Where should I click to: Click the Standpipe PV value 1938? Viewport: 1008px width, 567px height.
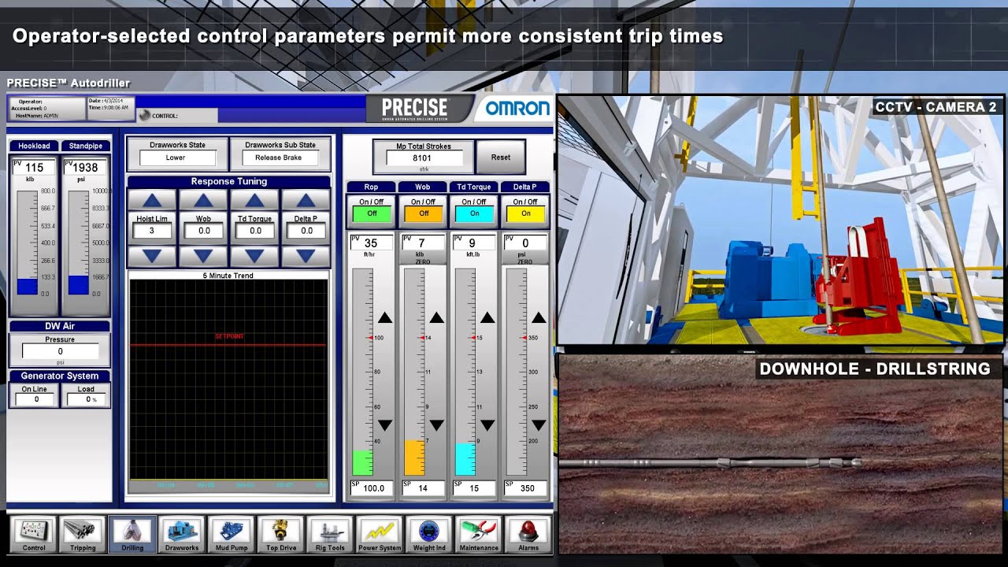click(x=84, y=167)
